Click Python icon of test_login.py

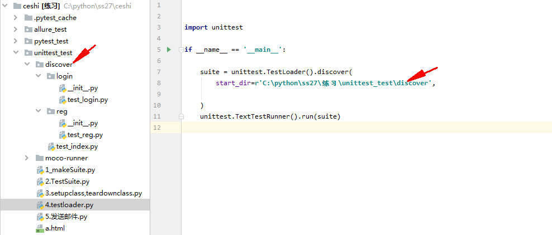[63, 100]
